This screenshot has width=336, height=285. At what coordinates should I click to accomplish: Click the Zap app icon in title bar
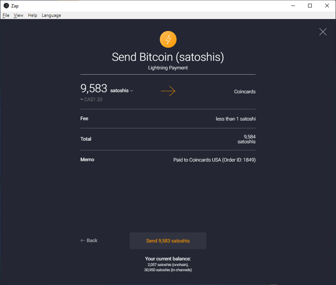6,6
